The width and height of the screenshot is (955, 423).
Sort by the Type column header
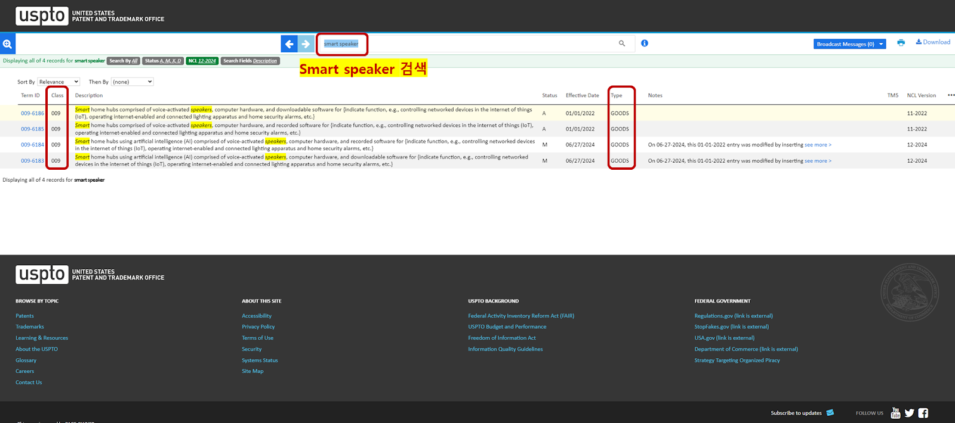pyautogui.click(x=617, y=95)
